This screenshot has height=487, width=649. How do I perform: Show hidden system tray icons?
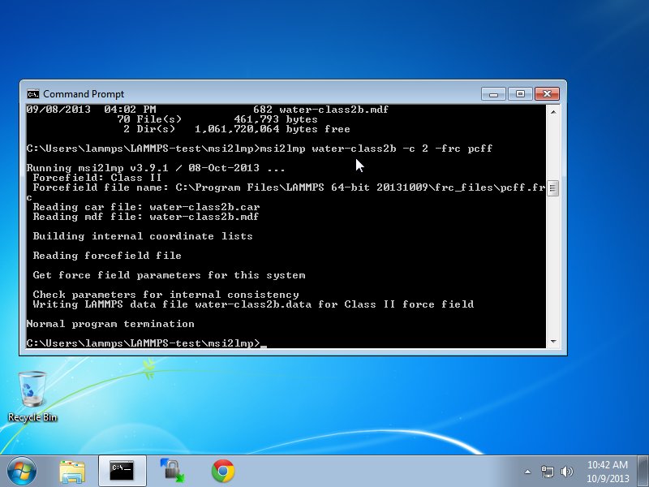point(528,472)
